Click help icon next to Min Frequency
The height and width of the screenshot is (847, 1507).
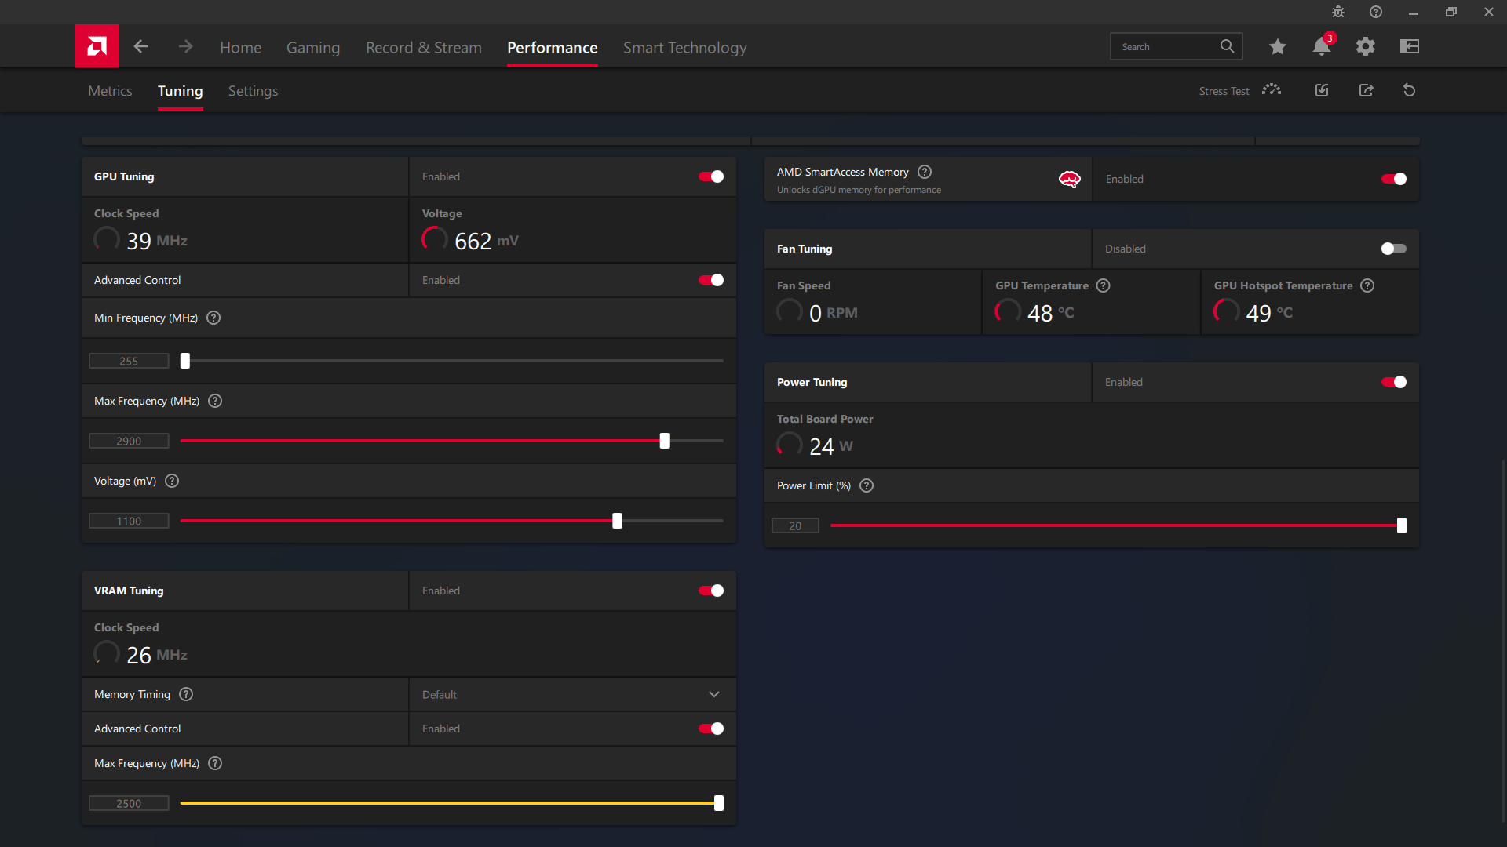pyautogui.click(x=213, y=318)
